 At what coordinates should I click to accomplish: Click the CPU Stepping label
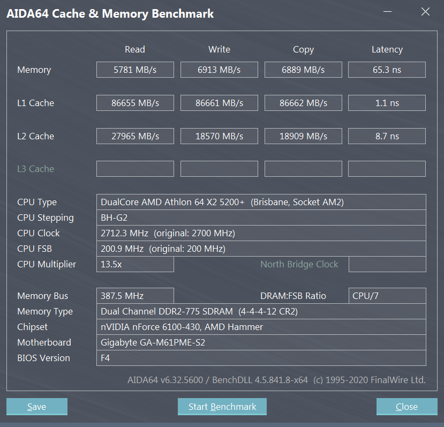(x=46, y=218)
